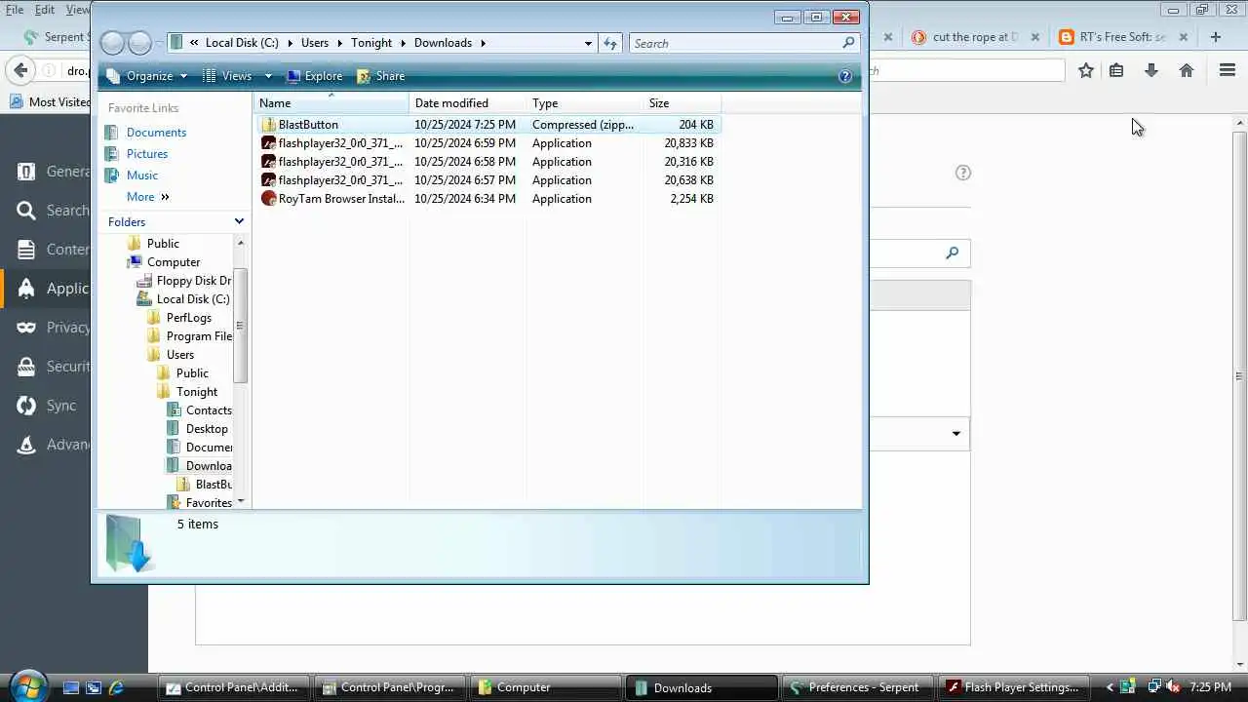The image size is (1248, 702).
Task: Click the Explorer help question-mark icon
Action: pos(845,76)
